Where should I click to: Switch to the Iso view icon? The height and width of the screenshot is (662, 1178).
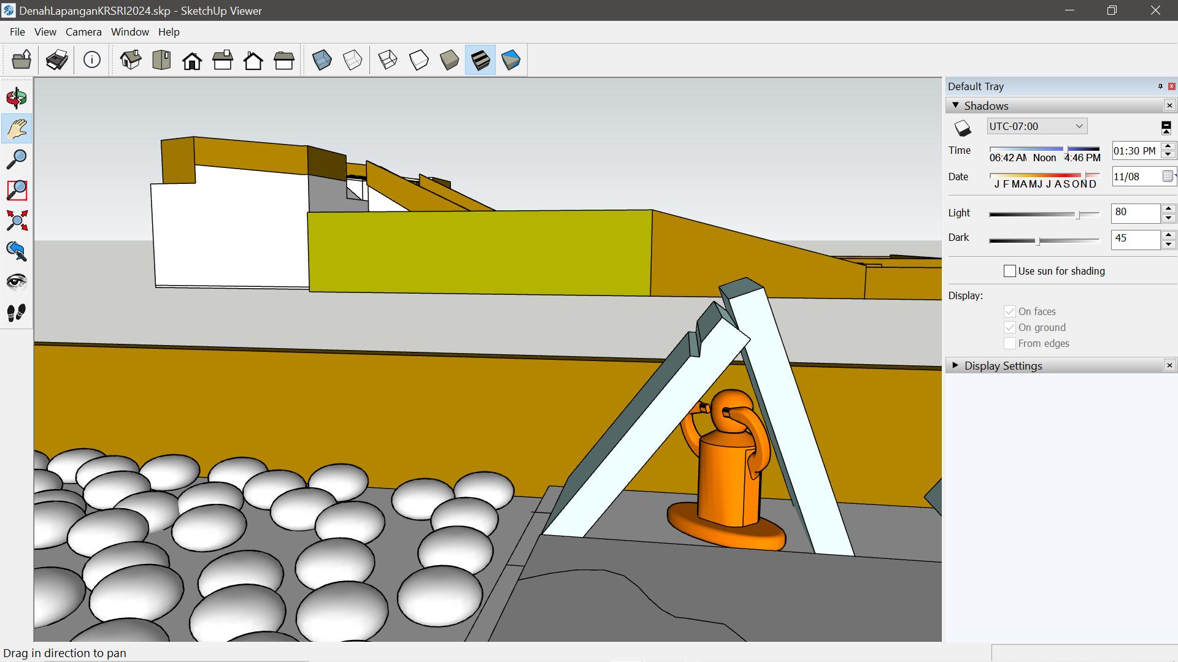pyautogui.click(x=131, y=60)
